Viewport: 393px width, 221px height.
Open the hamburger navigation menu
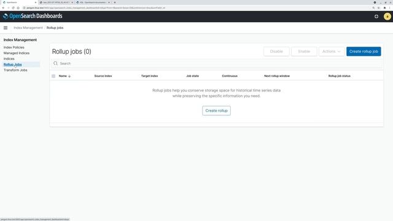point(6,28)
